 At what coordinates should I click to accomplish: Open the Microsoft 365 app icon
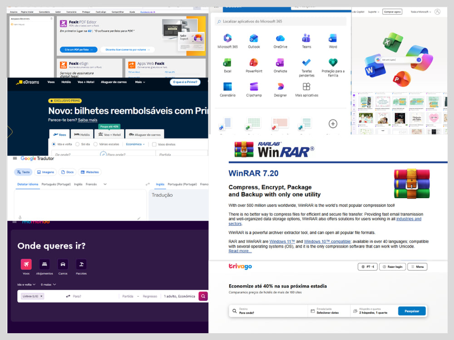pyautogui.click(x=227, y=38)
